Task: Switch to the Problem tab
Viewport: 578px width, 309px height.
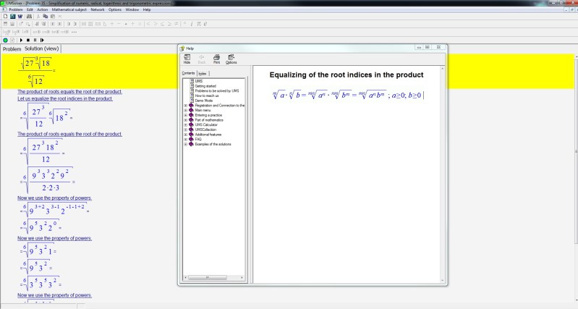Action: pos(12,48)
